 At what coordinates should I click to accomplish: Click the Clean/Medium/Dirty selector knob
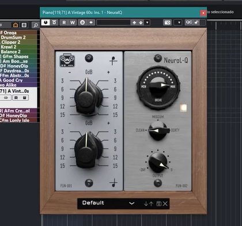pos(158,131)
